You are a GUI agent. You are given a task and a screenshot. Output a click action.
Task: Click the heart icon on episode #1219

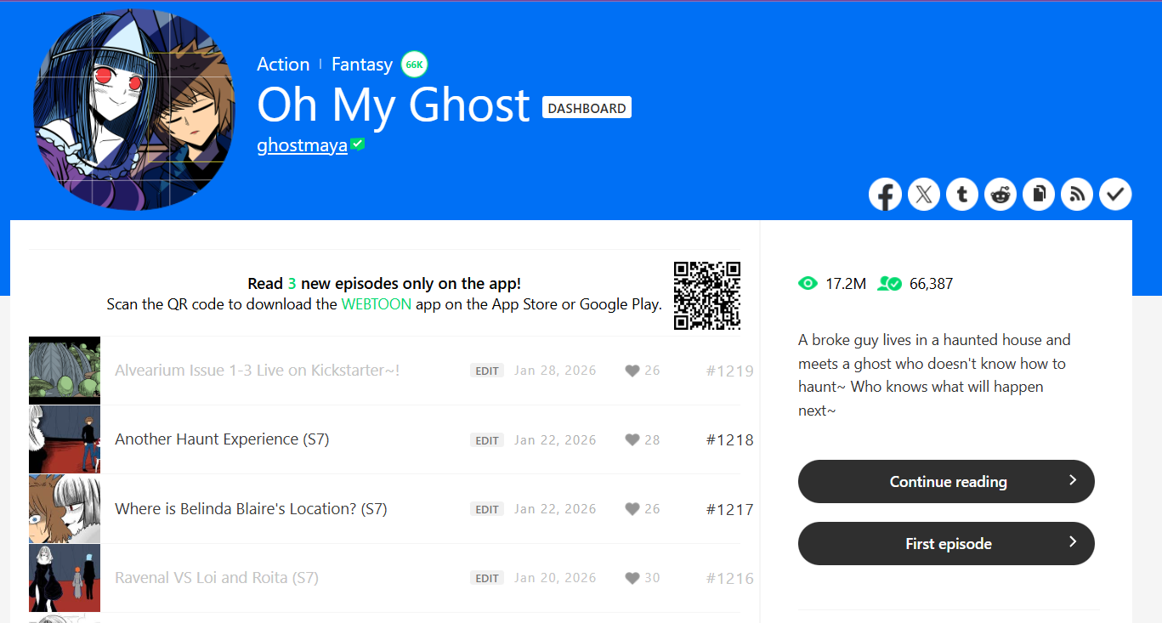point(632,371)
